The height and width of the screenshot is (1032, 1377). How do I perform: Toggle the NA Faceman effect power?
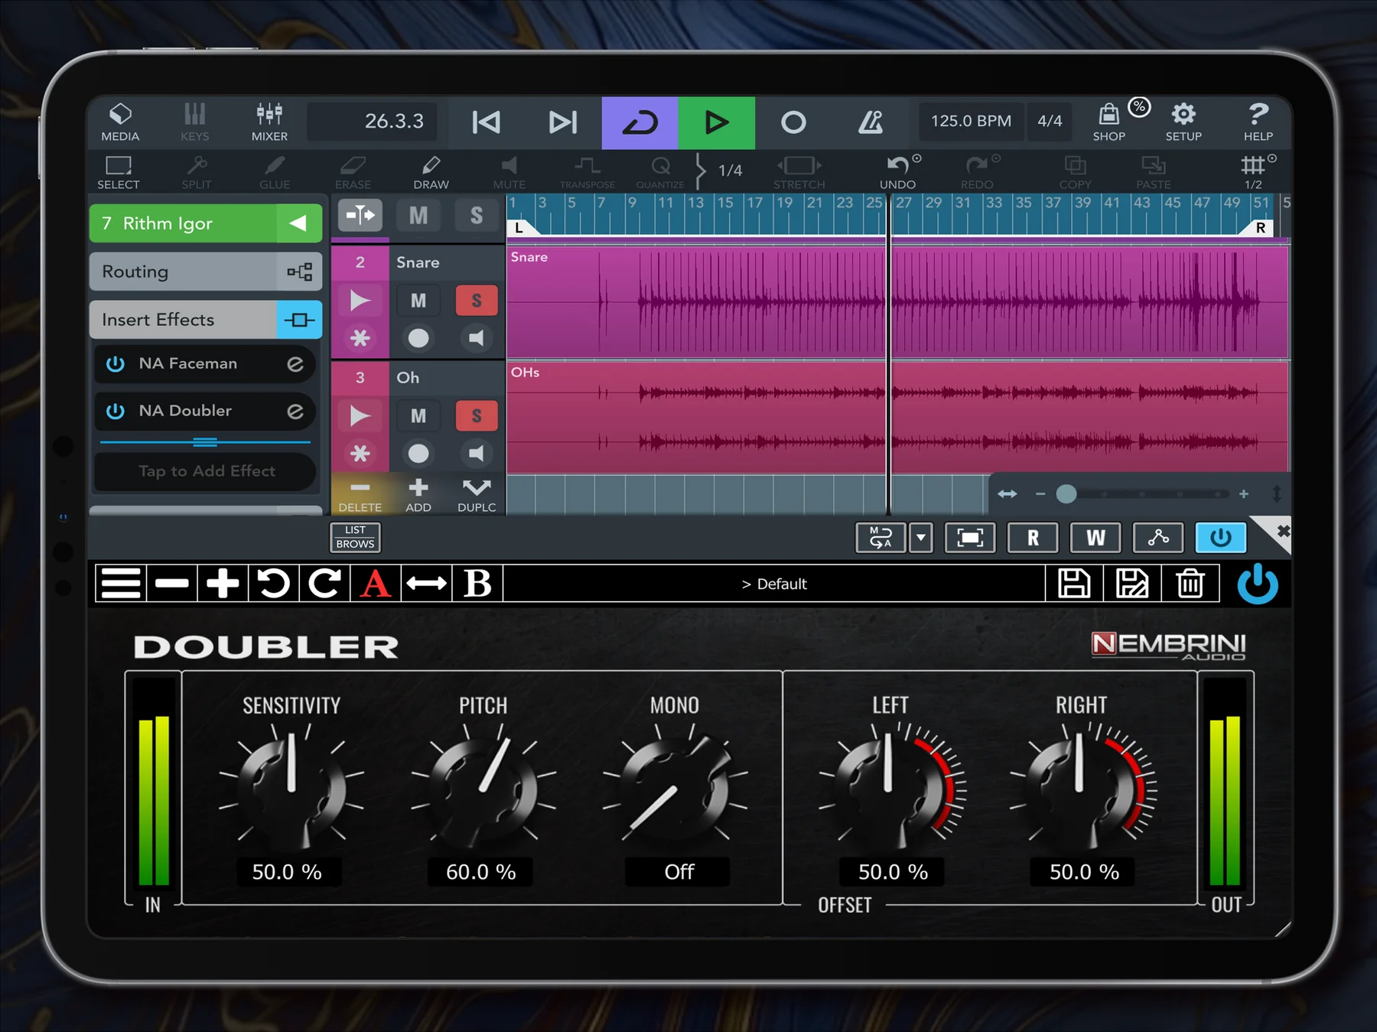pyautogui.click(x=115, y=363)
